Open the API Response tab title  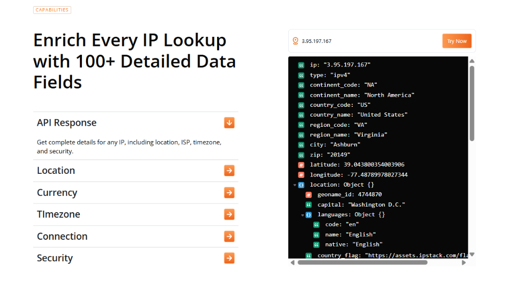pos(67,123)
